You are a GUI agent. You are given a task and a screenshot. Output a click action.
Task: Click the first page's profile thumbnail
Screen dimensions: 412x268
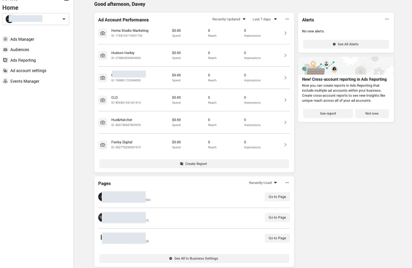pos(101,197)
